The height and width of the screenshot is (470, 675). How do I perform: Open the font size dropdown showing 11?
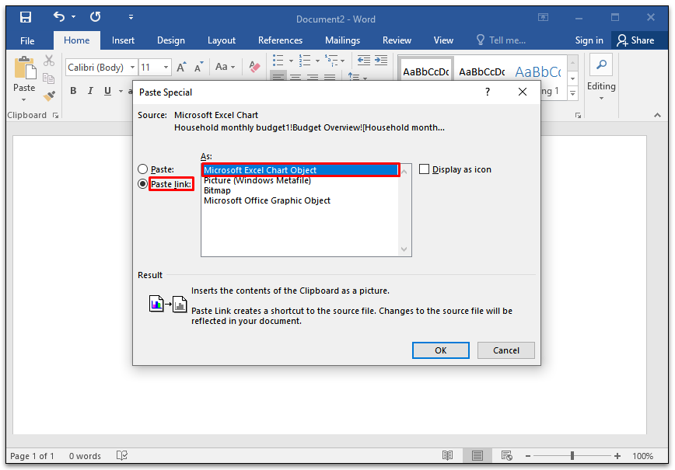166,68
